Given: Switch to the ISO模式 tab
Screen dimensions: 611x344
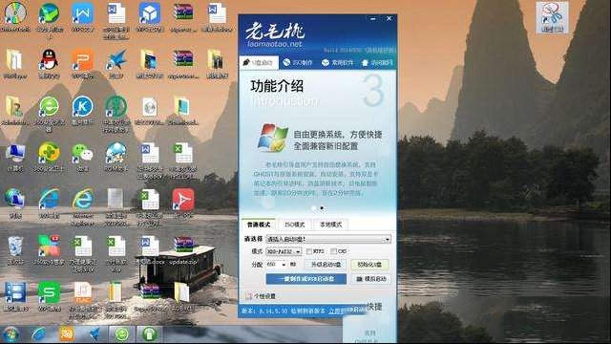Looking at the screenshot, I should pyautogui.click(x=295, y=225).
